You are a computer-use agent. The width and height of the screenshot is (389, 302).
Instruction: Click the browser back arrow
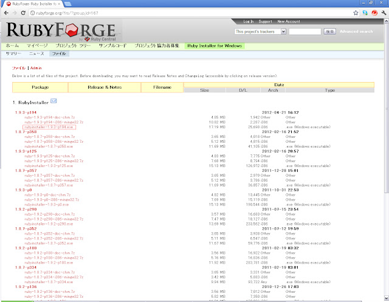[x=6, y=13]
